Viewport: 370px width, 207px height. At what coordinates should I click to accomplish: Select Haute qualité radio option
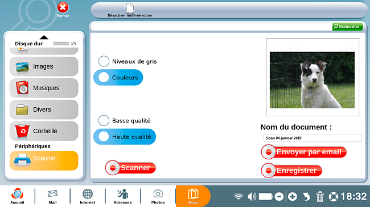(x=125, y=137)
